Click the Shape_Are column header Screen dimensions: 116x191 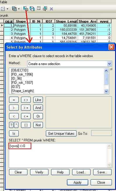point(87,21)
